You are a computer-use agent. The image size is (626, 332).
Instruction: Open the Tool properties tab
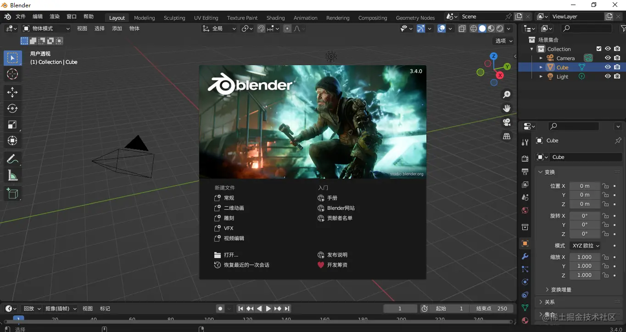point(525,142)
